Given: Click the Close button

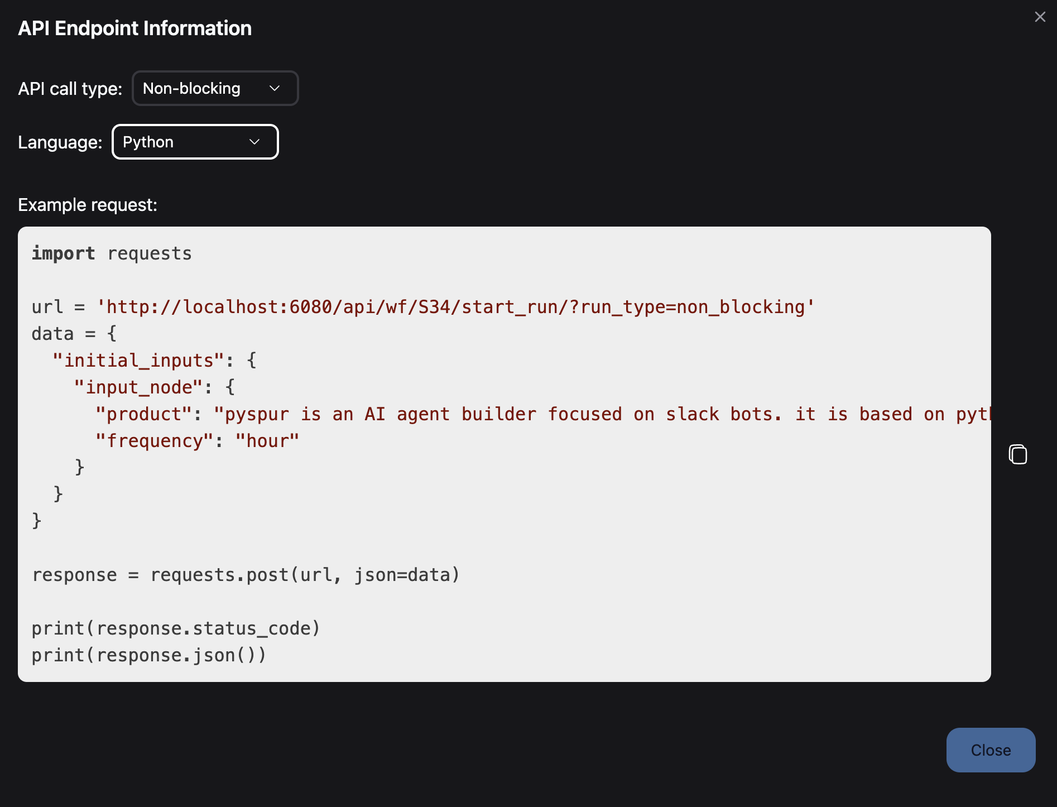Looking at the screenshot, I should (990, 750).
